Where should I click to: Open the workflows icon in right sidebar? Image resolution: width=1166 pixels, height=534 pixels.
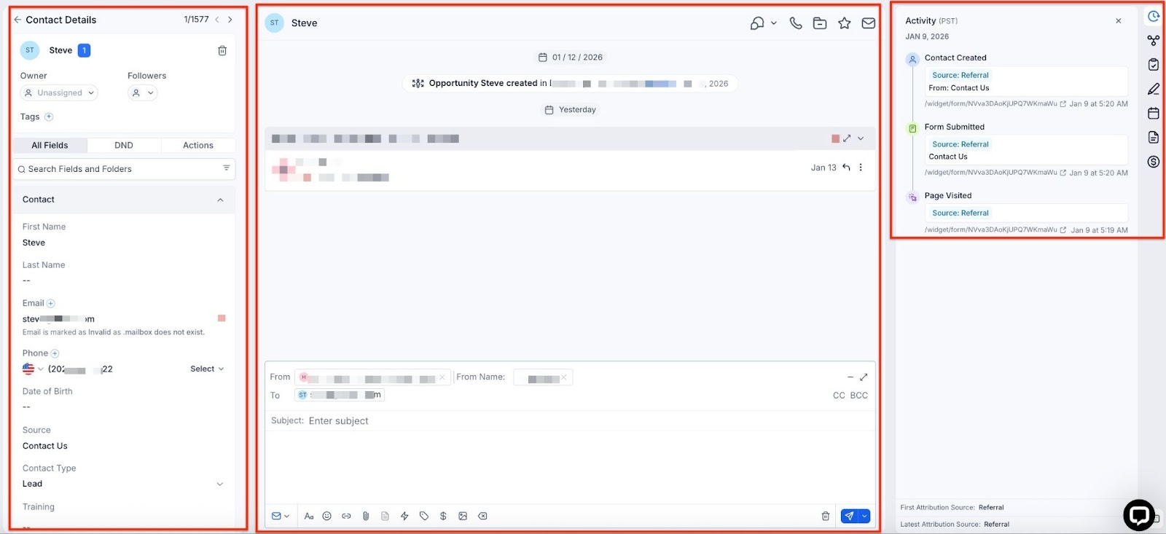(1154, 40)
